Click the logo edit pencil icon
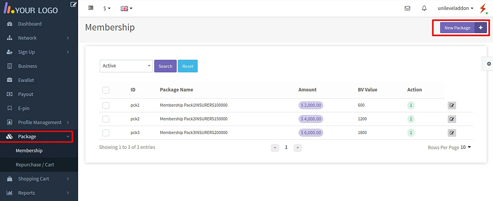Screen dimensions: 493x201 pyautogui.click(x=73, y=5)
